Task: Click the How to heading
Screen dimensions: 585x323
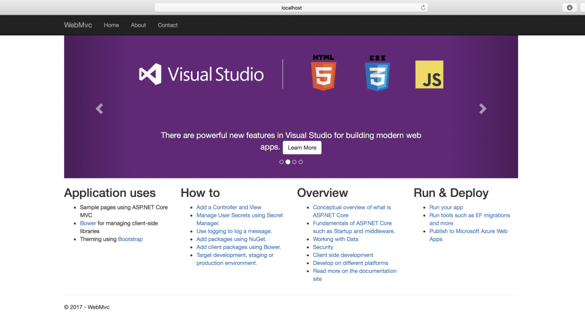Action: coord(200,193)
